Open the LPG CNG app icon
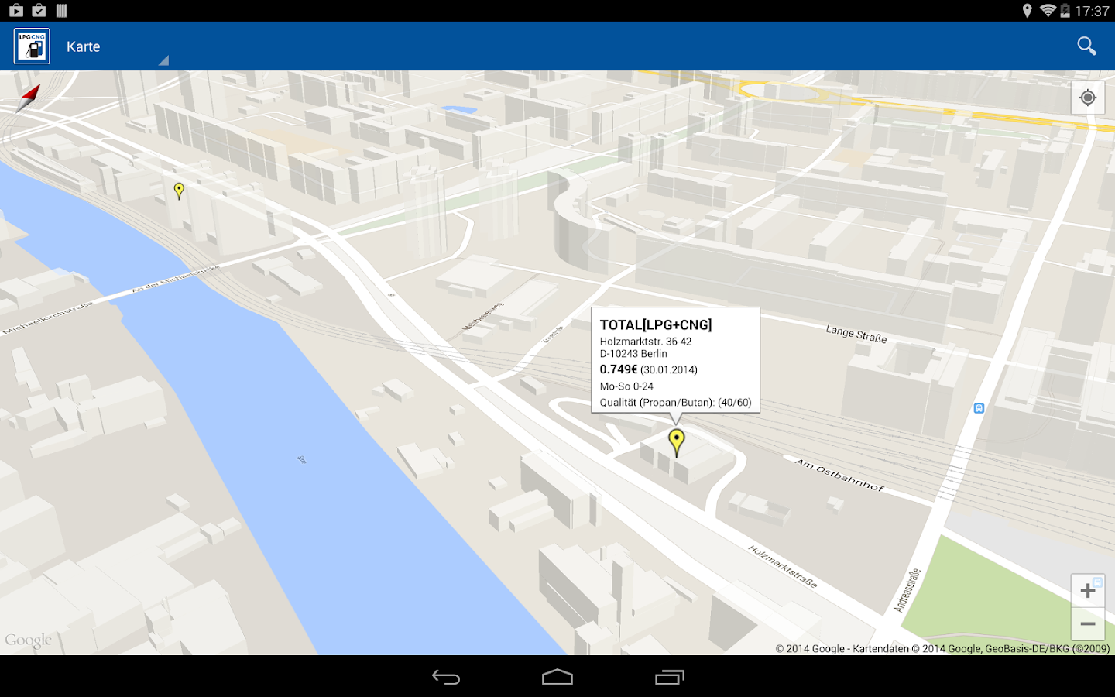The height and width of the screenshot is (697, 1115). coord(32,46)
